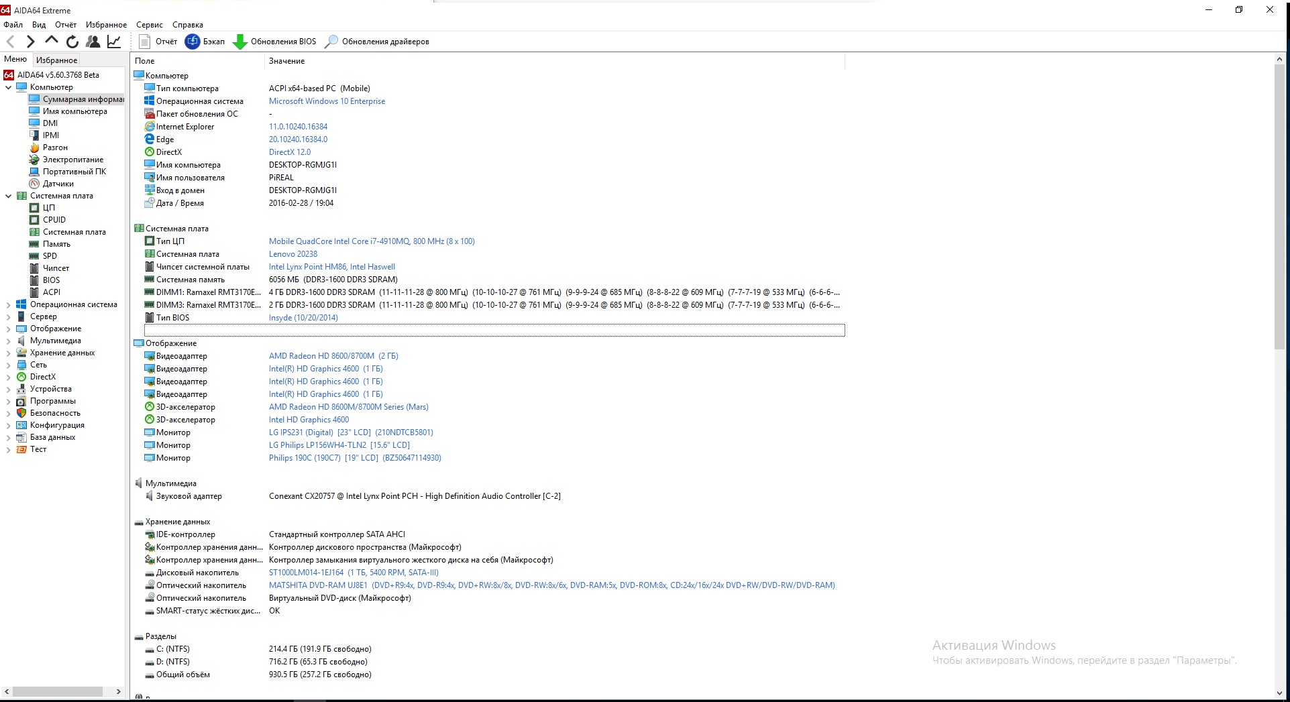Image resolution: width=1290 pixels, height=702 pixels.
Task: Open the DirectX 12.0 value link
Action: coord(290,152)
